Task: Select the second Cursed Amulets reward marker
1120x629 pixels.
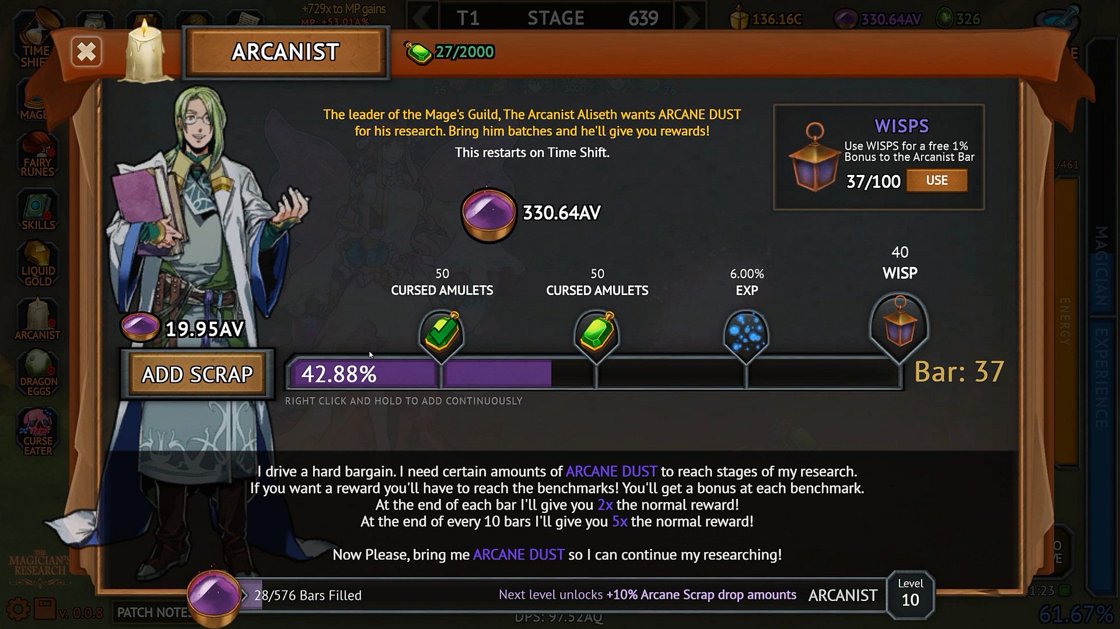Action: [x=596, y=333]
